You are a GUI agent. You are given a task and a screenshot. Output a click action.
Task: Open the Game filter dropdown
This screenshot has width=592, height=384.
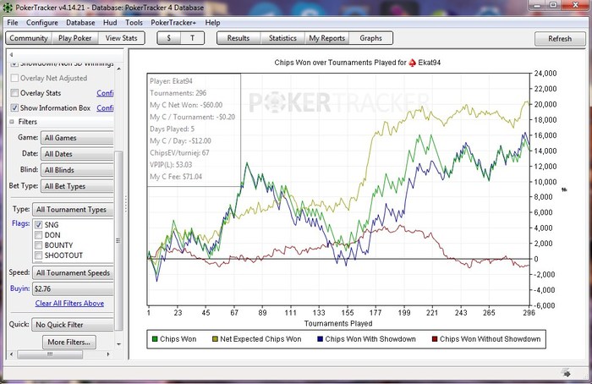77,138
